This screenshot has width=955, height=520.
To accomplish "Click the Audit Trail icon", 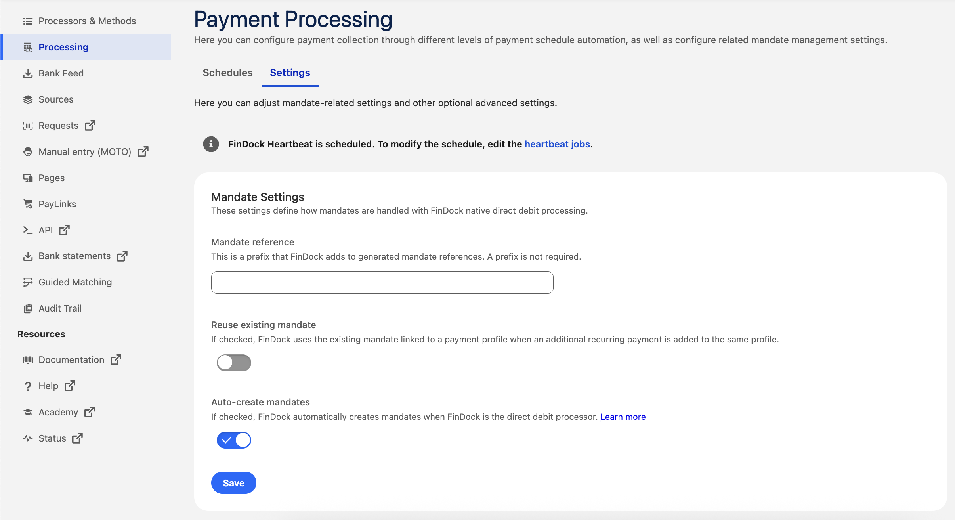I will click(28, 308).
